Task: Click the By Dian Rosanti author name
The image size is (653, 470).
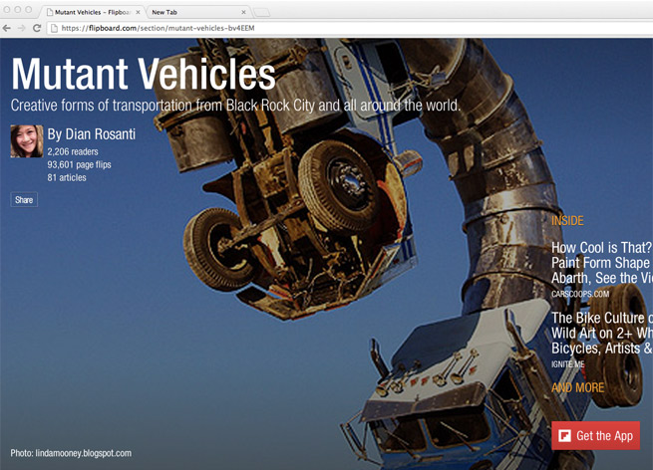Action: 91,134
